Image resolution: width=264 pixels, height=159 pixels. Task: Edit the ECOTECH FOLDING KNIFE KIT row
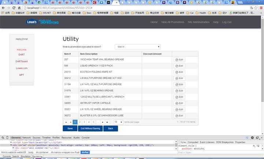pos(179,72)
